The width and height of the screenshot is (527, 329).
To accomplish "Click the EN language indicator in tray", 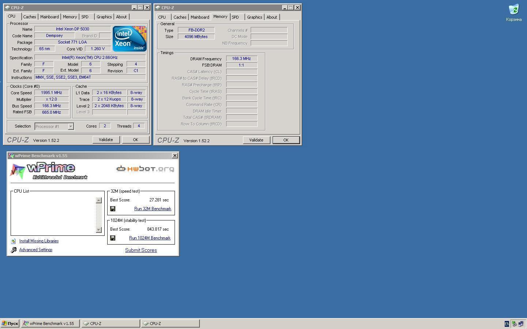I will [x=507, y=324].
